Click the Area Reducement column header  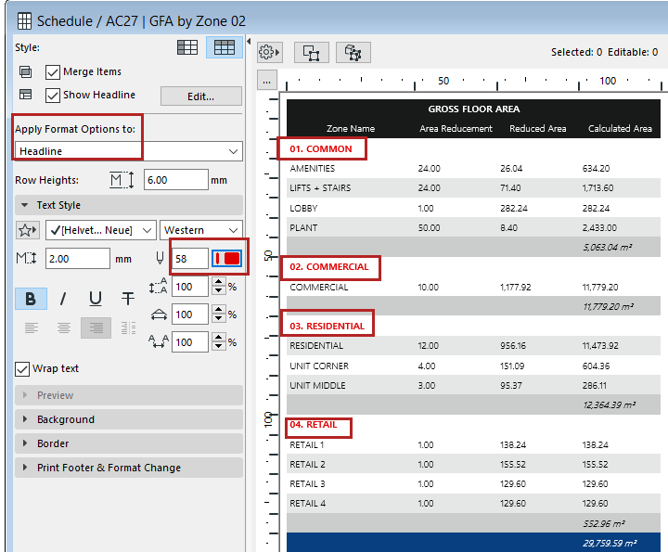[x=456, y=128]
